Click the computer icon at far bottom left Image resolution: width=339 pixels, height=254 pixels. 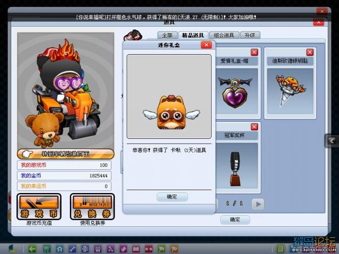pyautogui.click(x=13, y=249)
